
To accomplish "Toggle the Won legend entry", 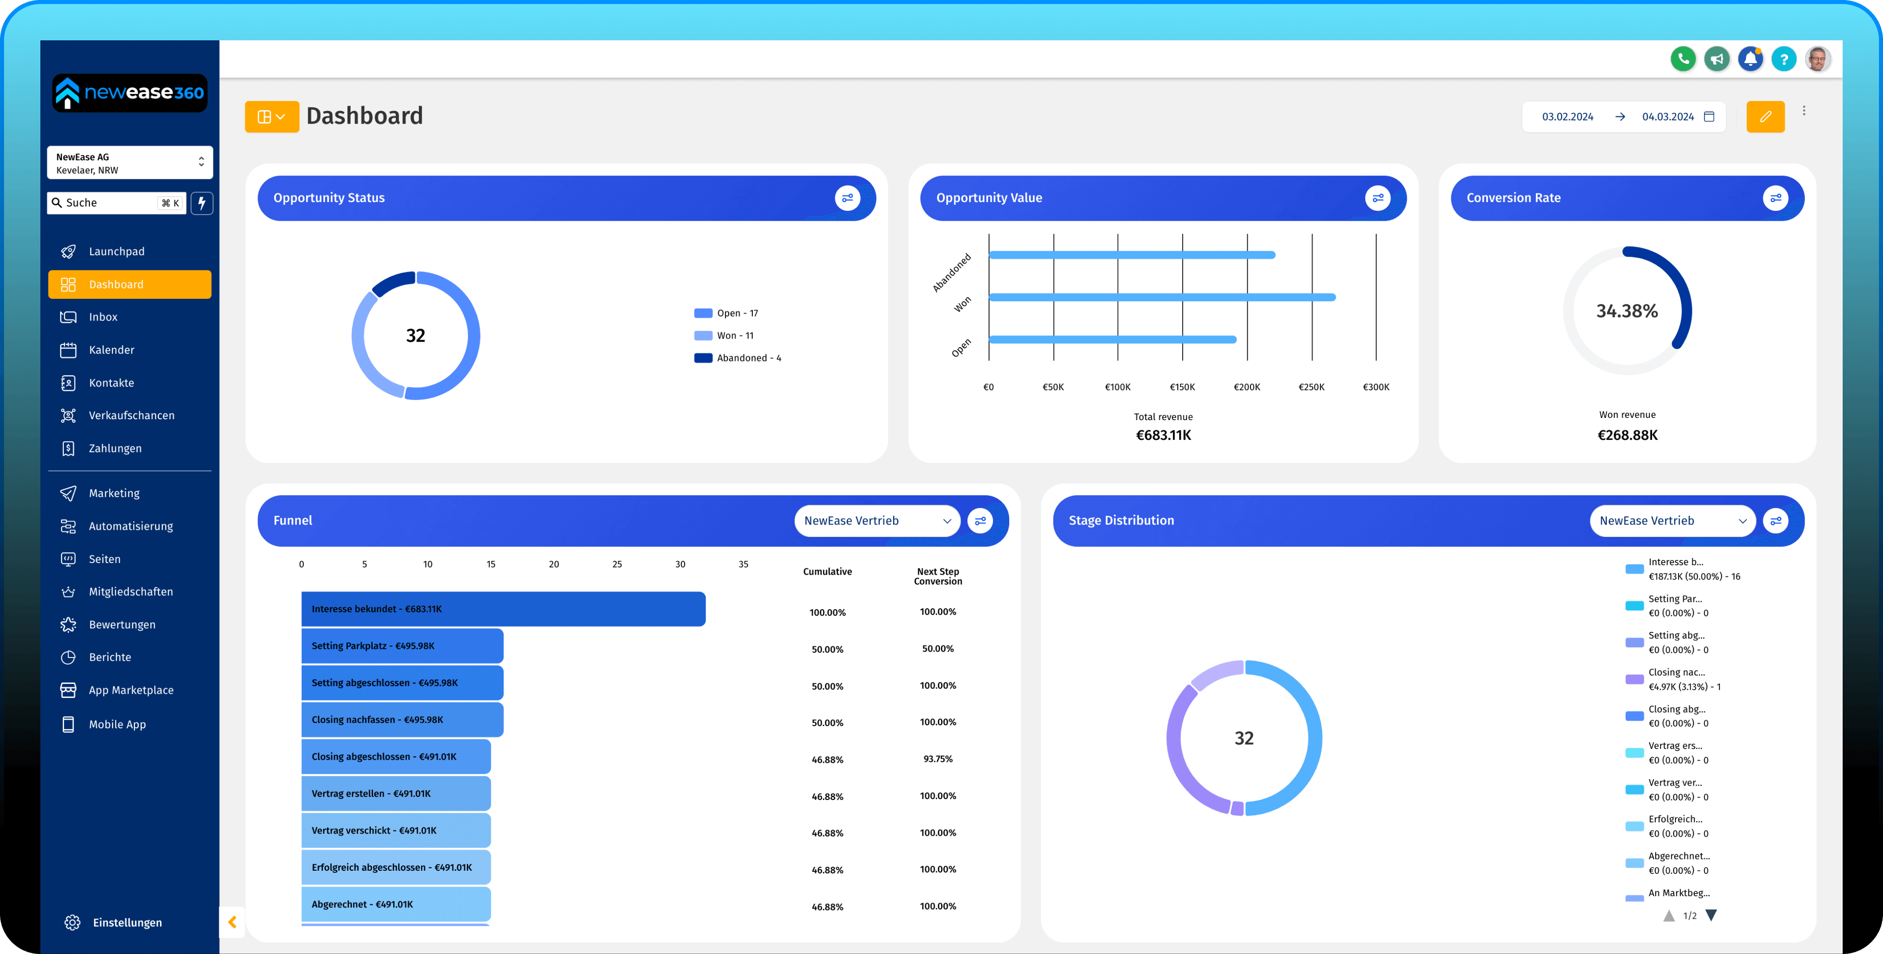I will tap(725, 336).
